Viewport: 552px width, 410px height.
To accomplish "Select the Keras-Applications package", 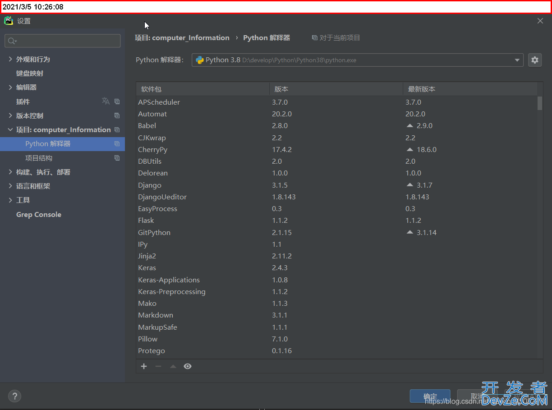I will coord(336,280).
